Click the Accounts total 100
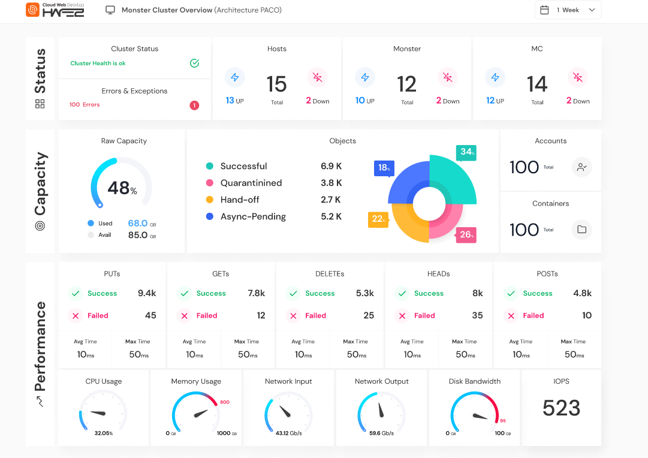This screenshot has width=648, height=458. coord(524,167)
